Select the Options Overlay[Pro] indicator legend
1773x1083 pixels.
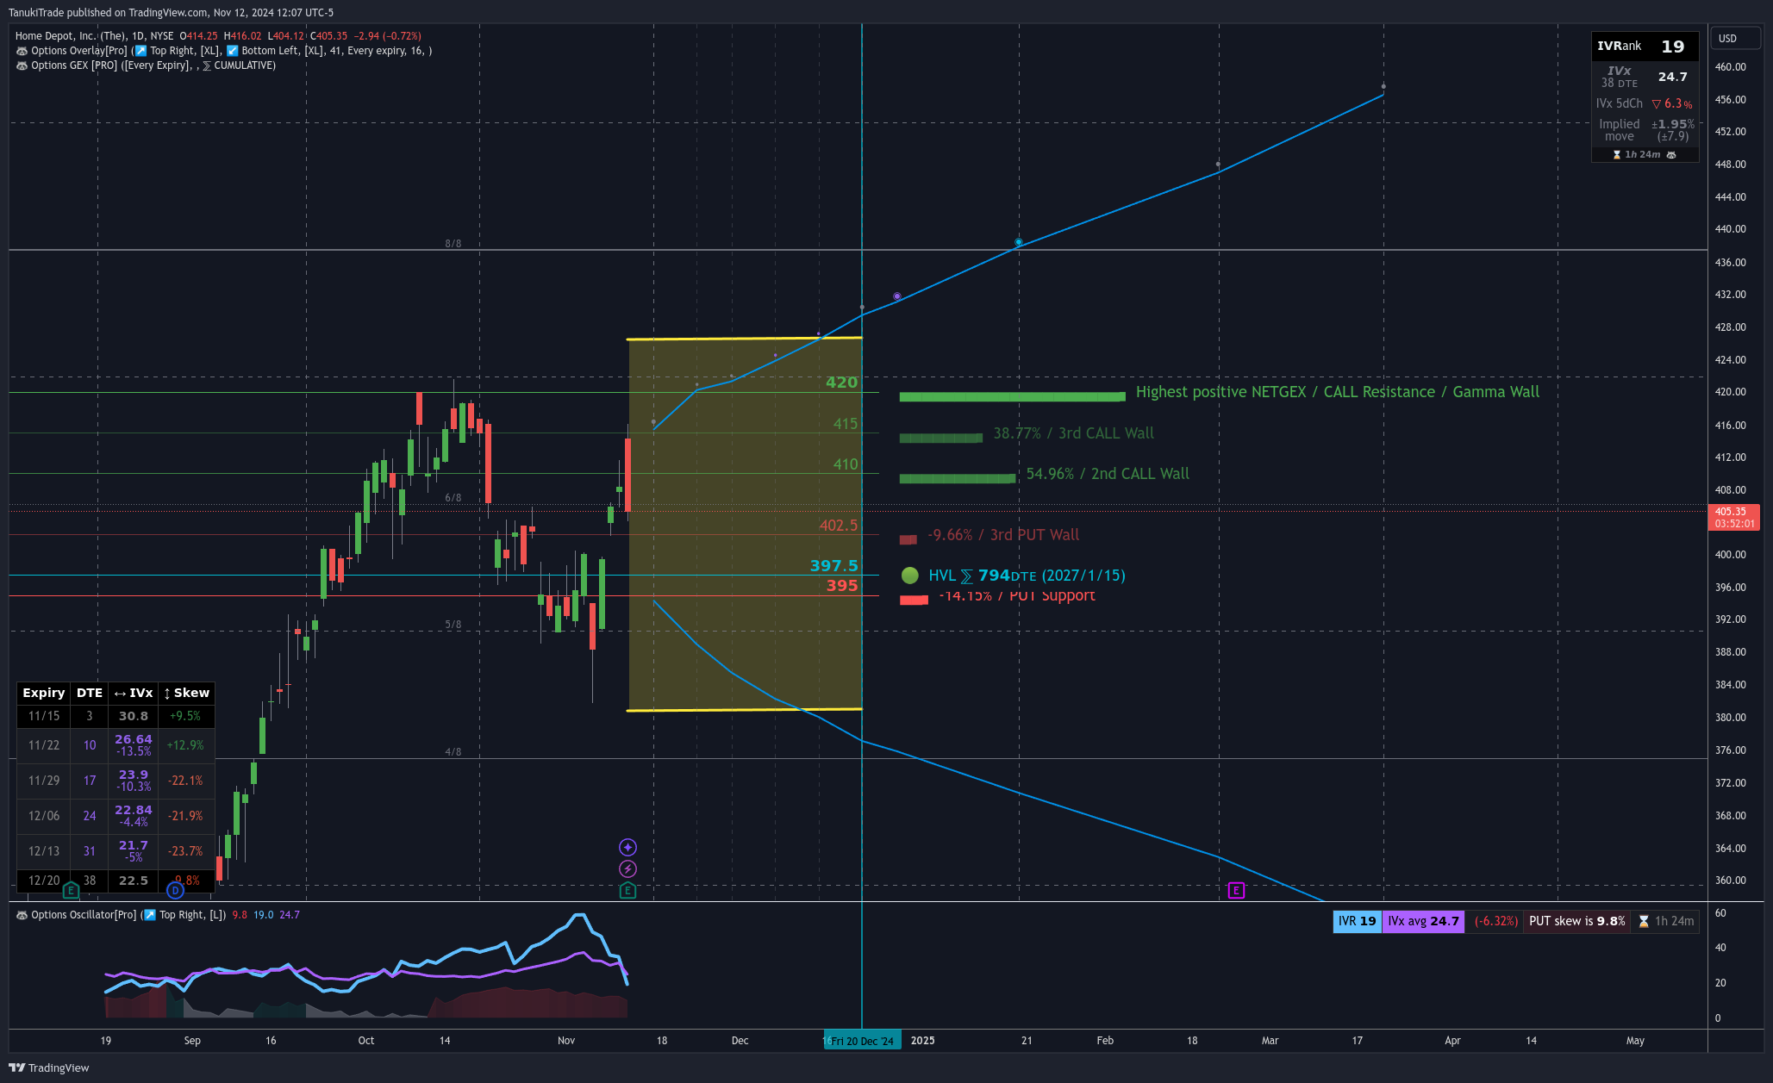79,51
